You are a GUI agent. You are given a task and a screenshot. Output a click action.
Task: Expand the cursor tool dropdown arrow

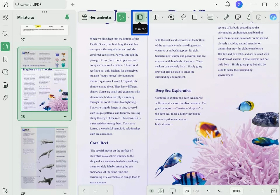128,17
